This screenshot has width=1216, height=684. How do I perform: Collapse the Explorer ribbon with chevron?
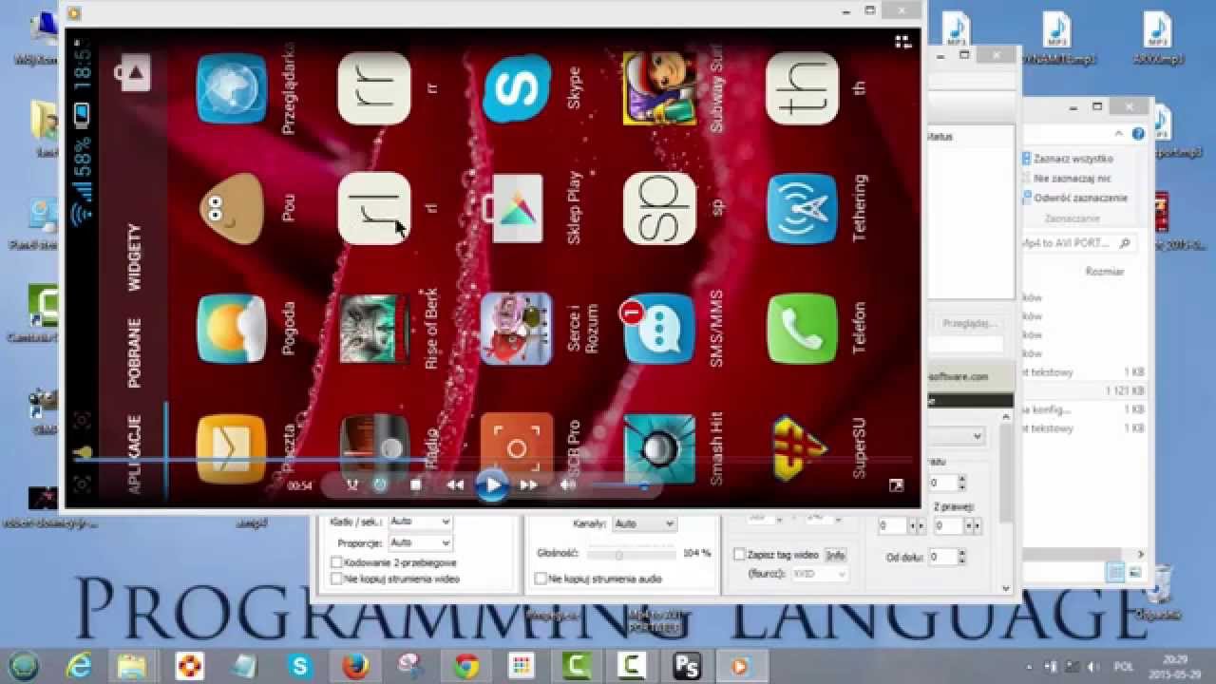(1121, 134)
